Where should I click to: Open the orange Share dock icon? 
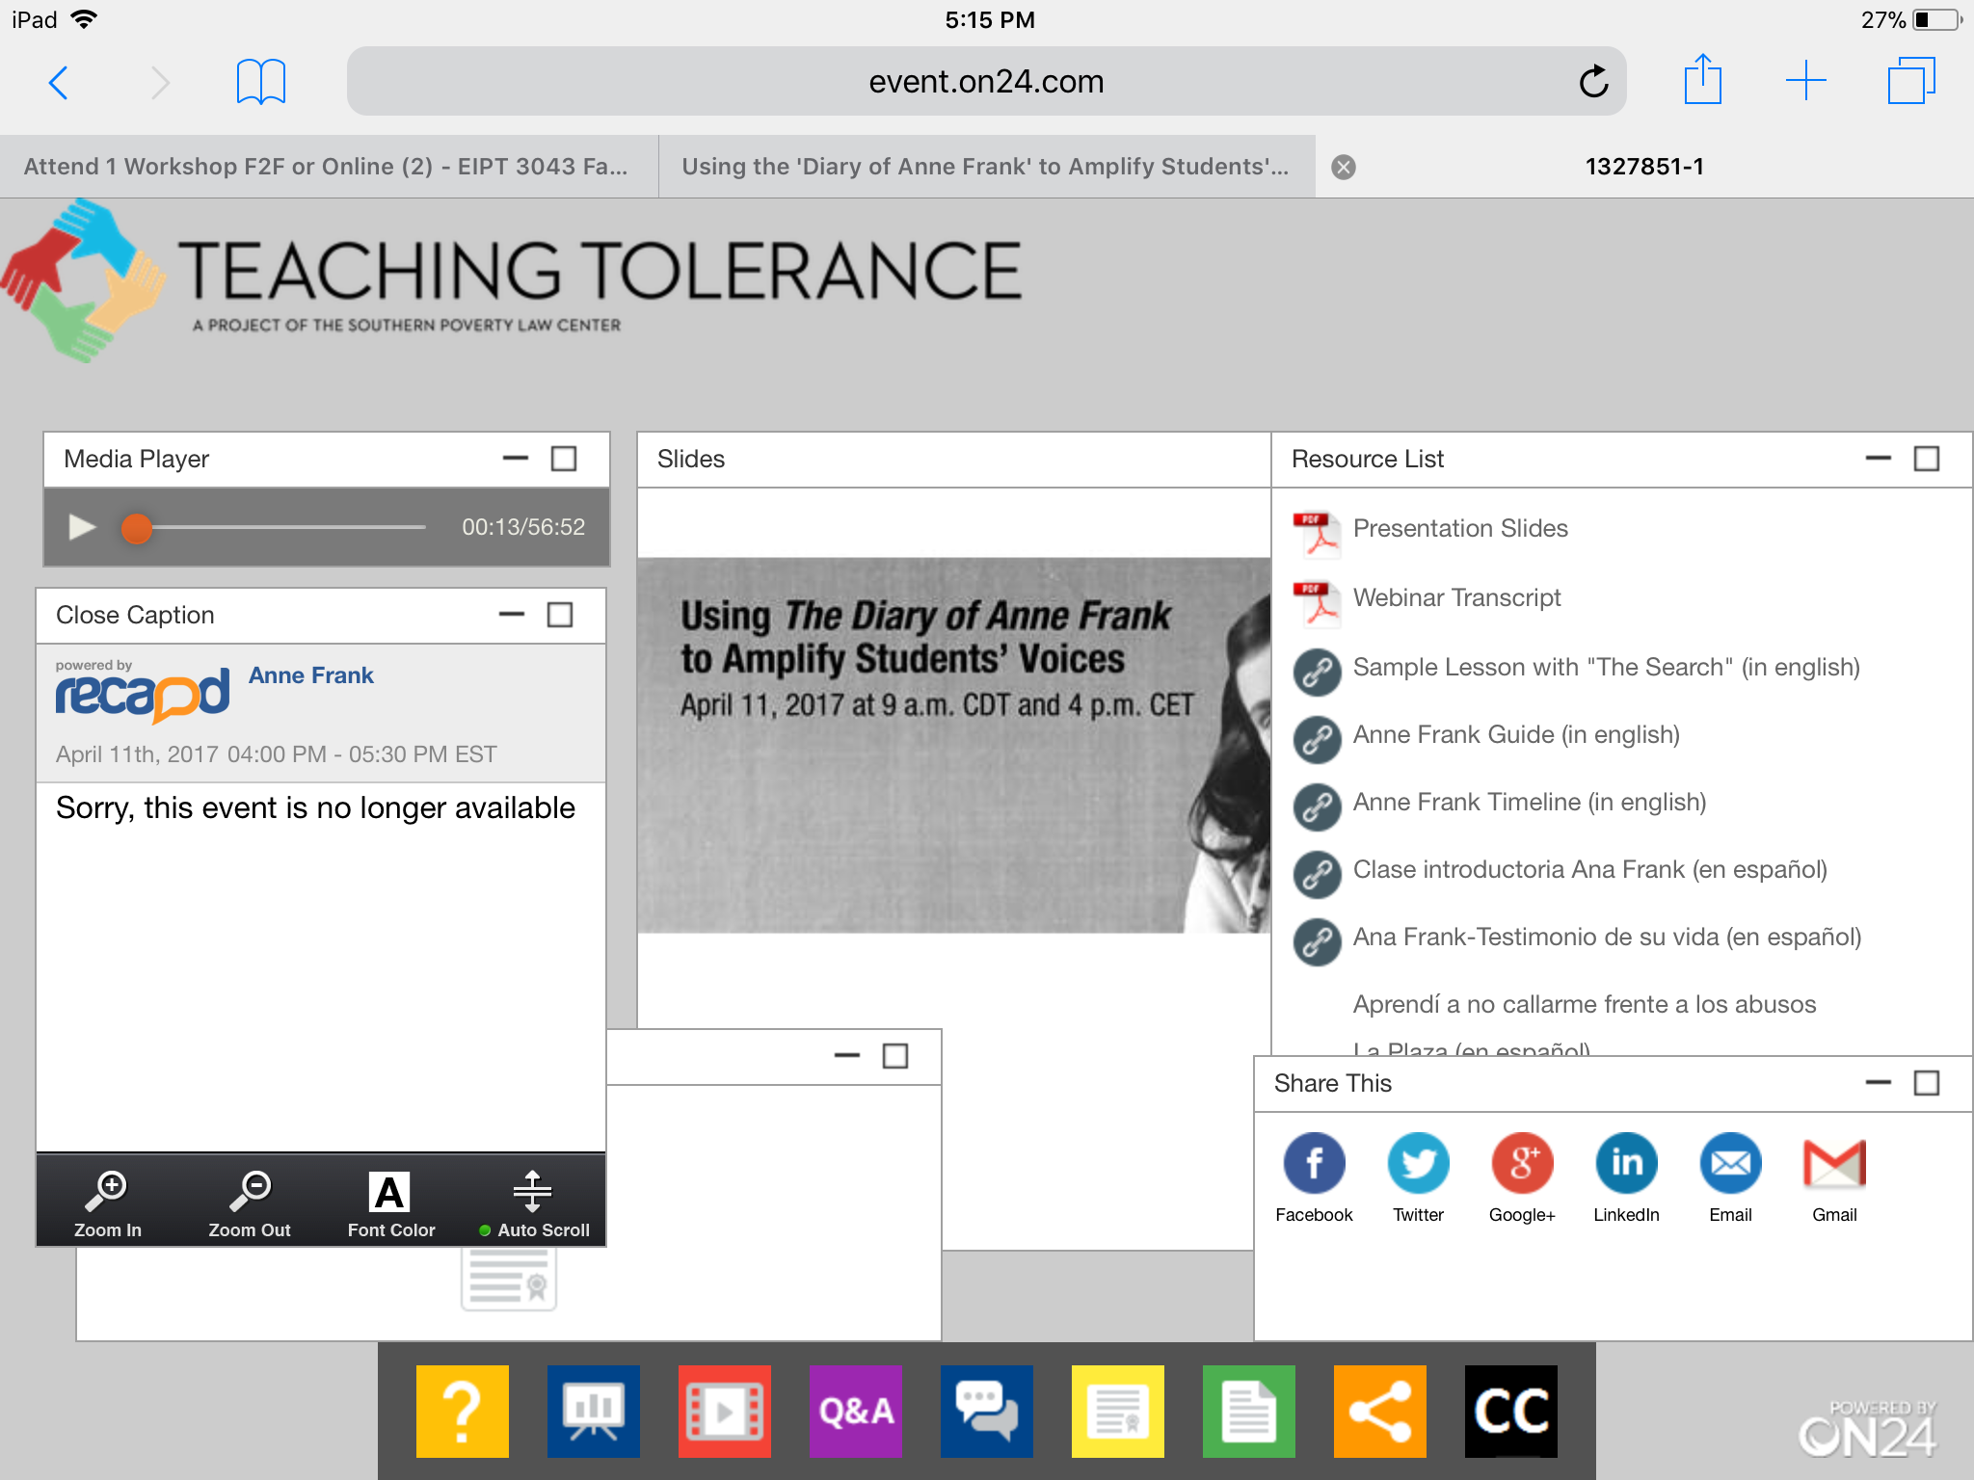point(1379,1411)
